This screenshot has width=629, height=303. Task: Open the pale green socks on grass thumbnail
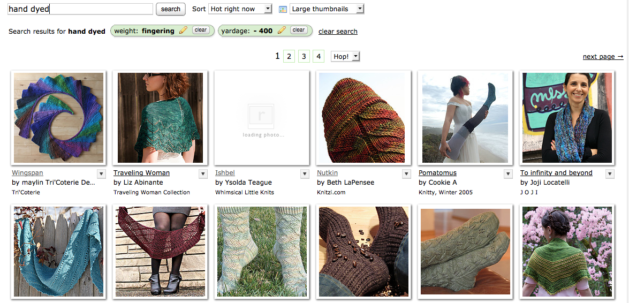[x=262, y=252]
